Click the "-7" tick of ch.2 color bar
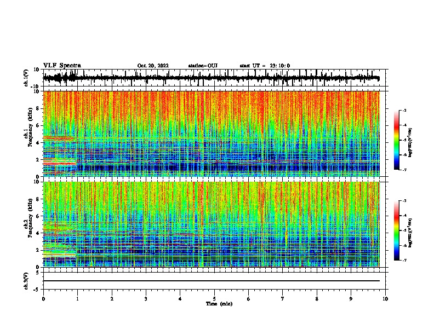Screen dimensions: 434x335 pyautogui.click(x=404, y=261)
